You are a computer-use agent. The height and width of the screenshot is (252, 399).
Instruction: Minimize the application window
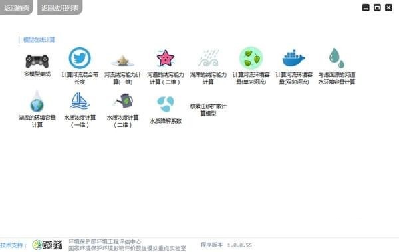pos(366,7)
